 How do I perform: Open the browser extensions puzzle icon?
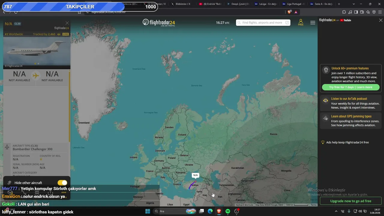344,12
